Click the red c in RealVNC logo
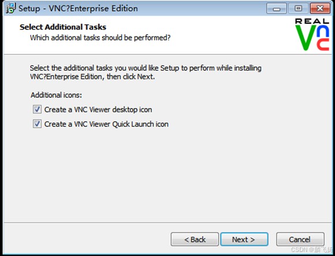This screenshot has height=256, width=335. click(x=323, y=44)
